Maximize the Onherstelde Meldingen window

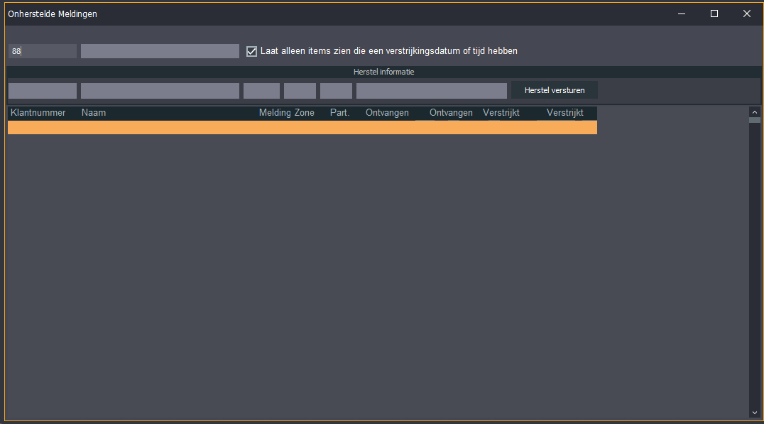714,13
